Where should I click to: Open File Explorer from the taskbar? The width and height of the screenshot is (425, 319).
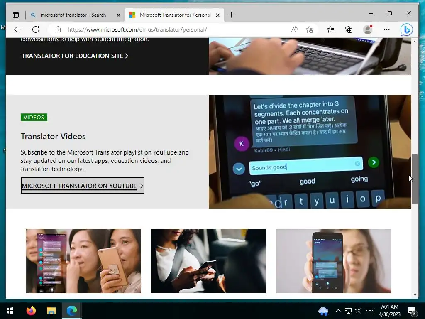pyautogui.click(x=51, y=311)
